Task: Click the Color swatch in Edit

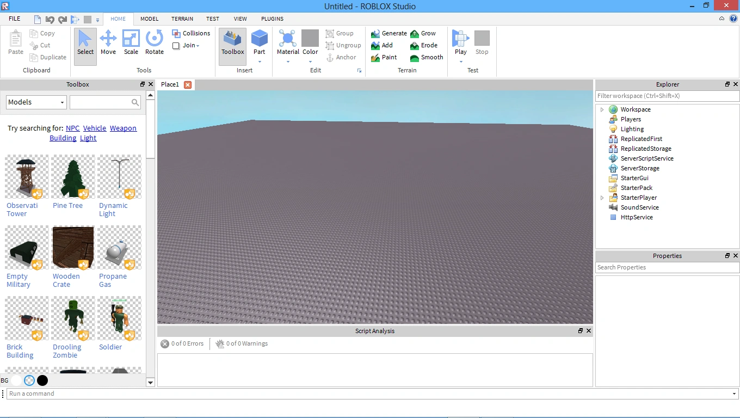Action: 310,39
